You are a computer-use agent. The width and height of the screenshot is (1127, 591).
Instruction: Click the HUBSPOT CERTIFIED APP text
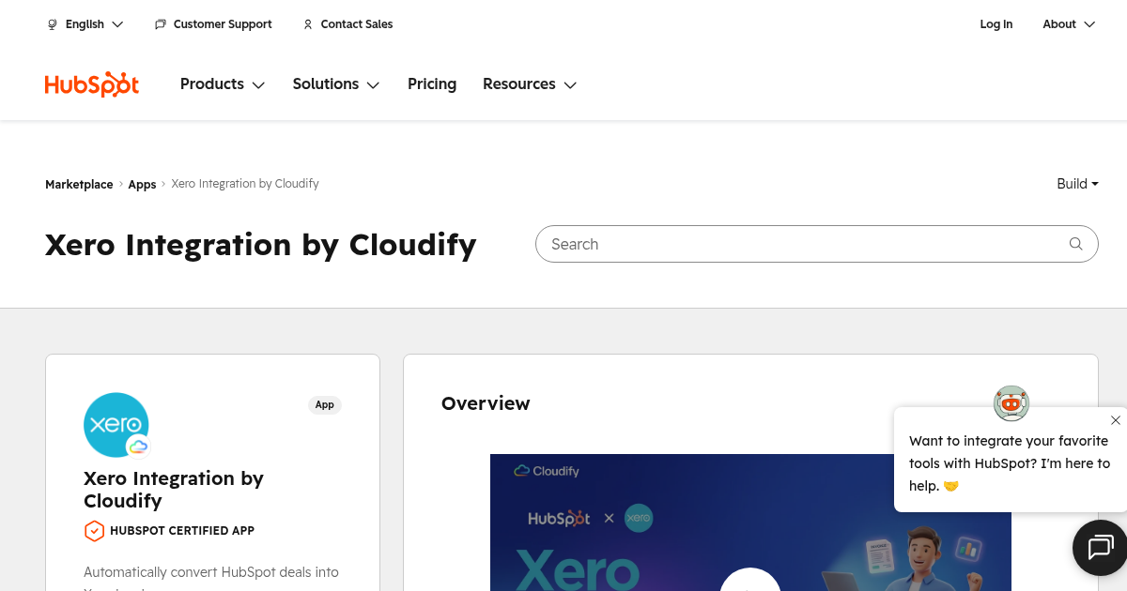coord(182,531)
